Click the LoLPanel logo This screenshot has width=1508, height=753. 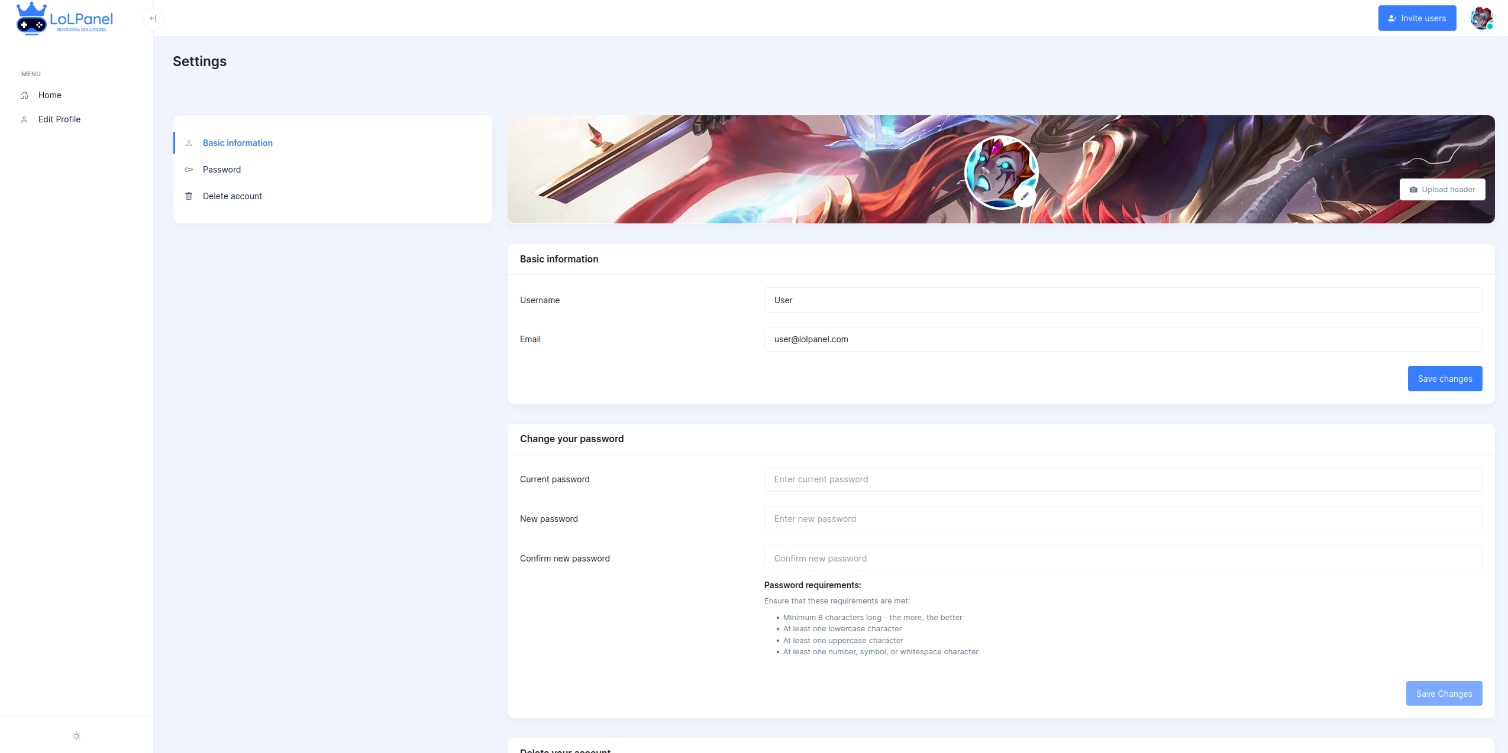coord(64,19)
